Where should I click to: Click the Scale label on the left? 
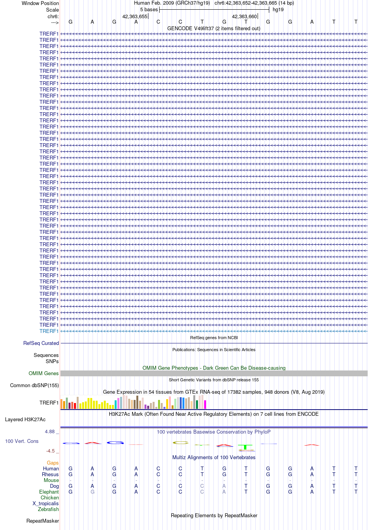pyautogui.click(x=53, y=10)
